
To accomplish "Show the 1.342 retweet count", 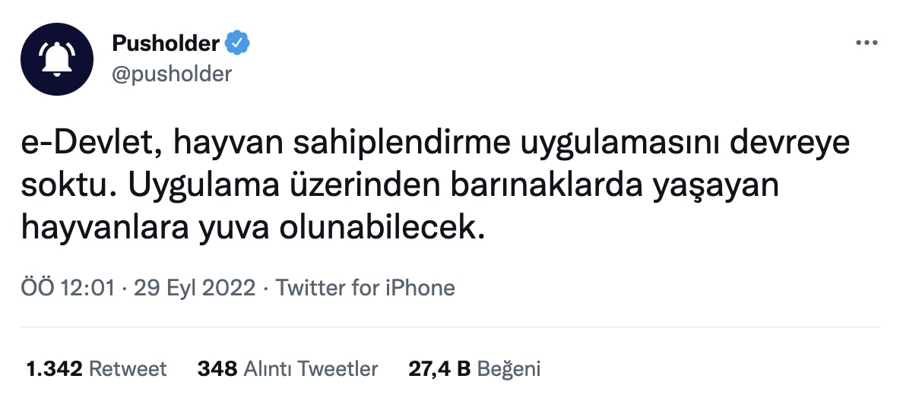I will (x=55, y=369).
